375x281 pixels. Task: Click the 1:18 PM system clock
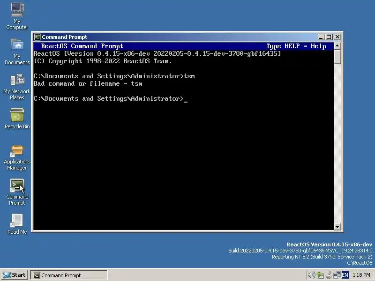[361, 275]
